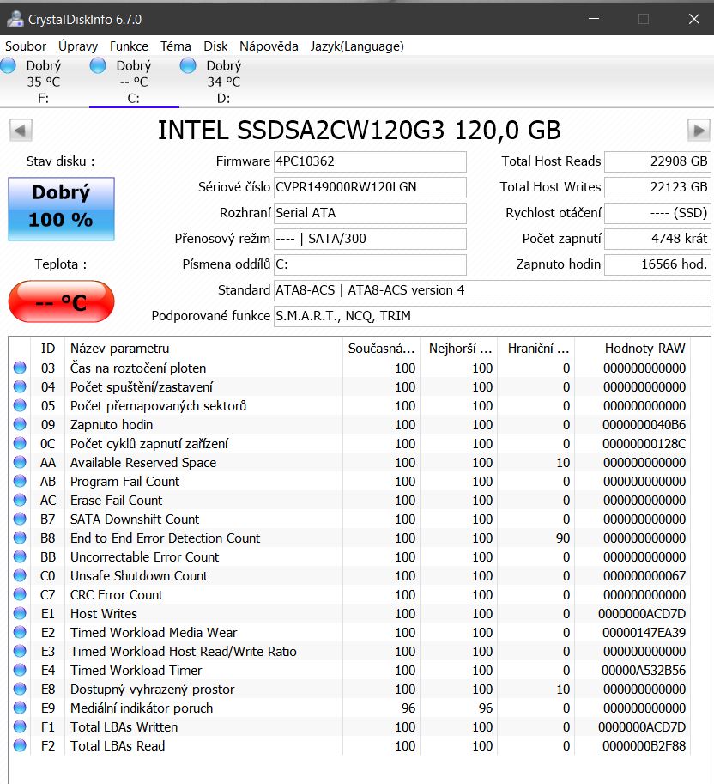
Task: Click status orb for Unsafe Shutdown Count
Action: 20,576
